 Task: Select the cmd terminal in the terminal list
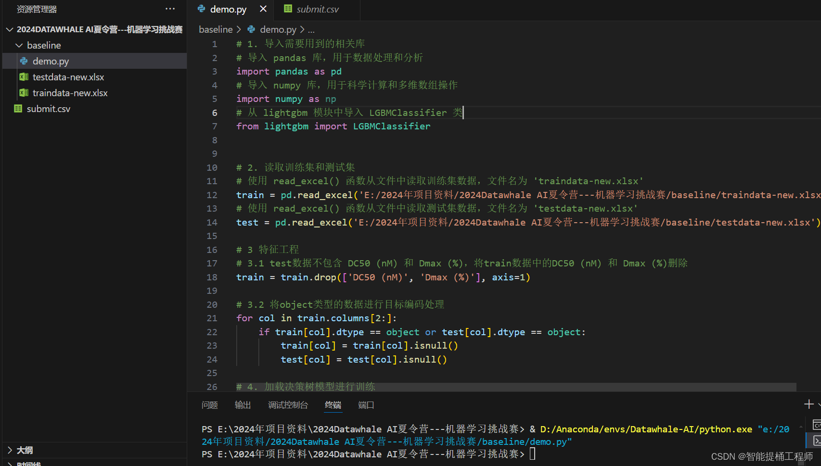click(816, 425)
